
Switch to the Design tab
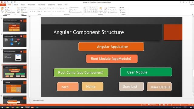(x=23, y=5)
